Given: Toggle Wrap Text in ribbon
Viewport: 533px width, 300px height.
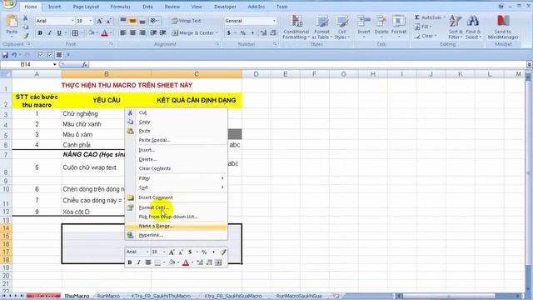Looking at the screenshot, I should pos(187,21).
